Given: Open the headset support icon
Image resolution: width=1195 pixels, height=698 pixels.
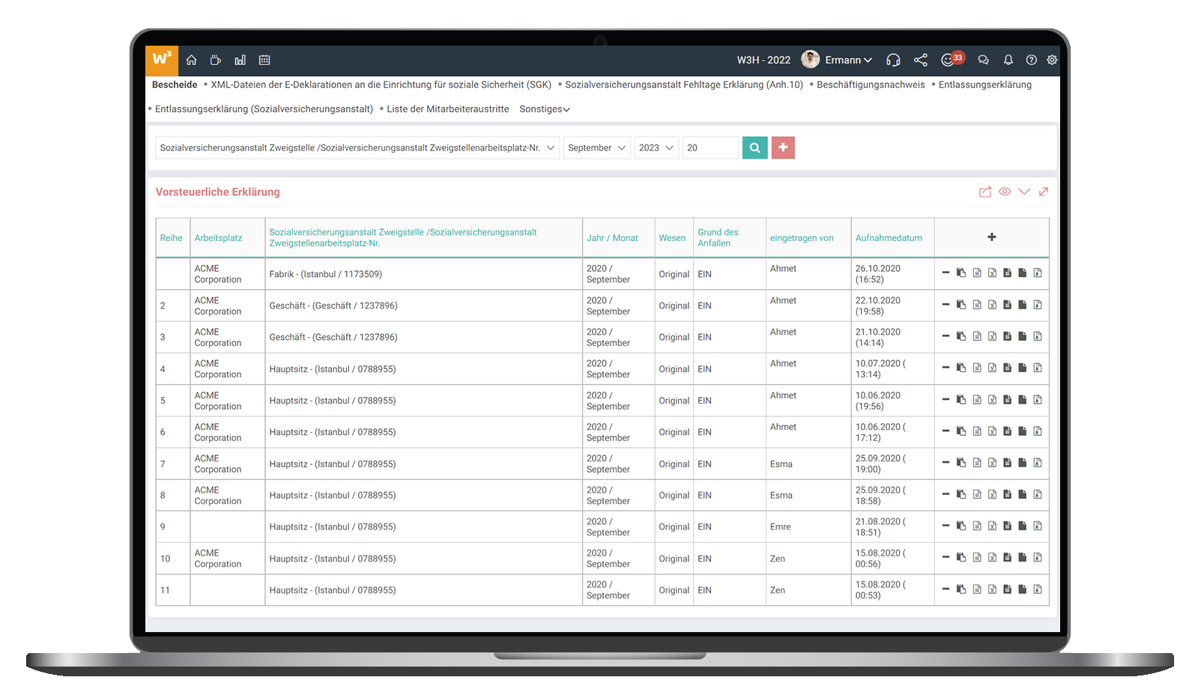Looking at the screenshot, I should tap(893, 60).
